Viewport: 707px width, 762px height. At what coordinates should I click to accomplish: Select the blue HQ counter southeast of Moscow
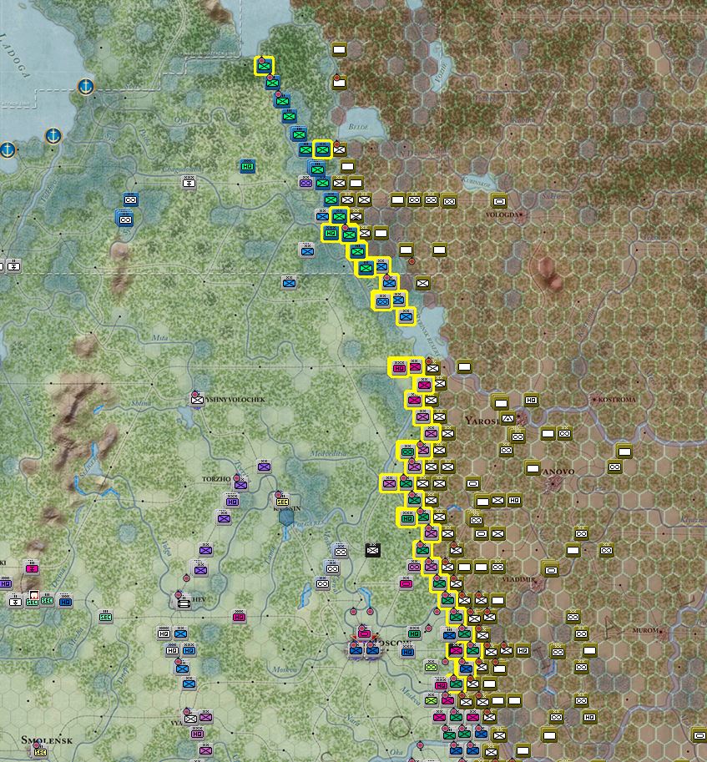coord(407,652)
